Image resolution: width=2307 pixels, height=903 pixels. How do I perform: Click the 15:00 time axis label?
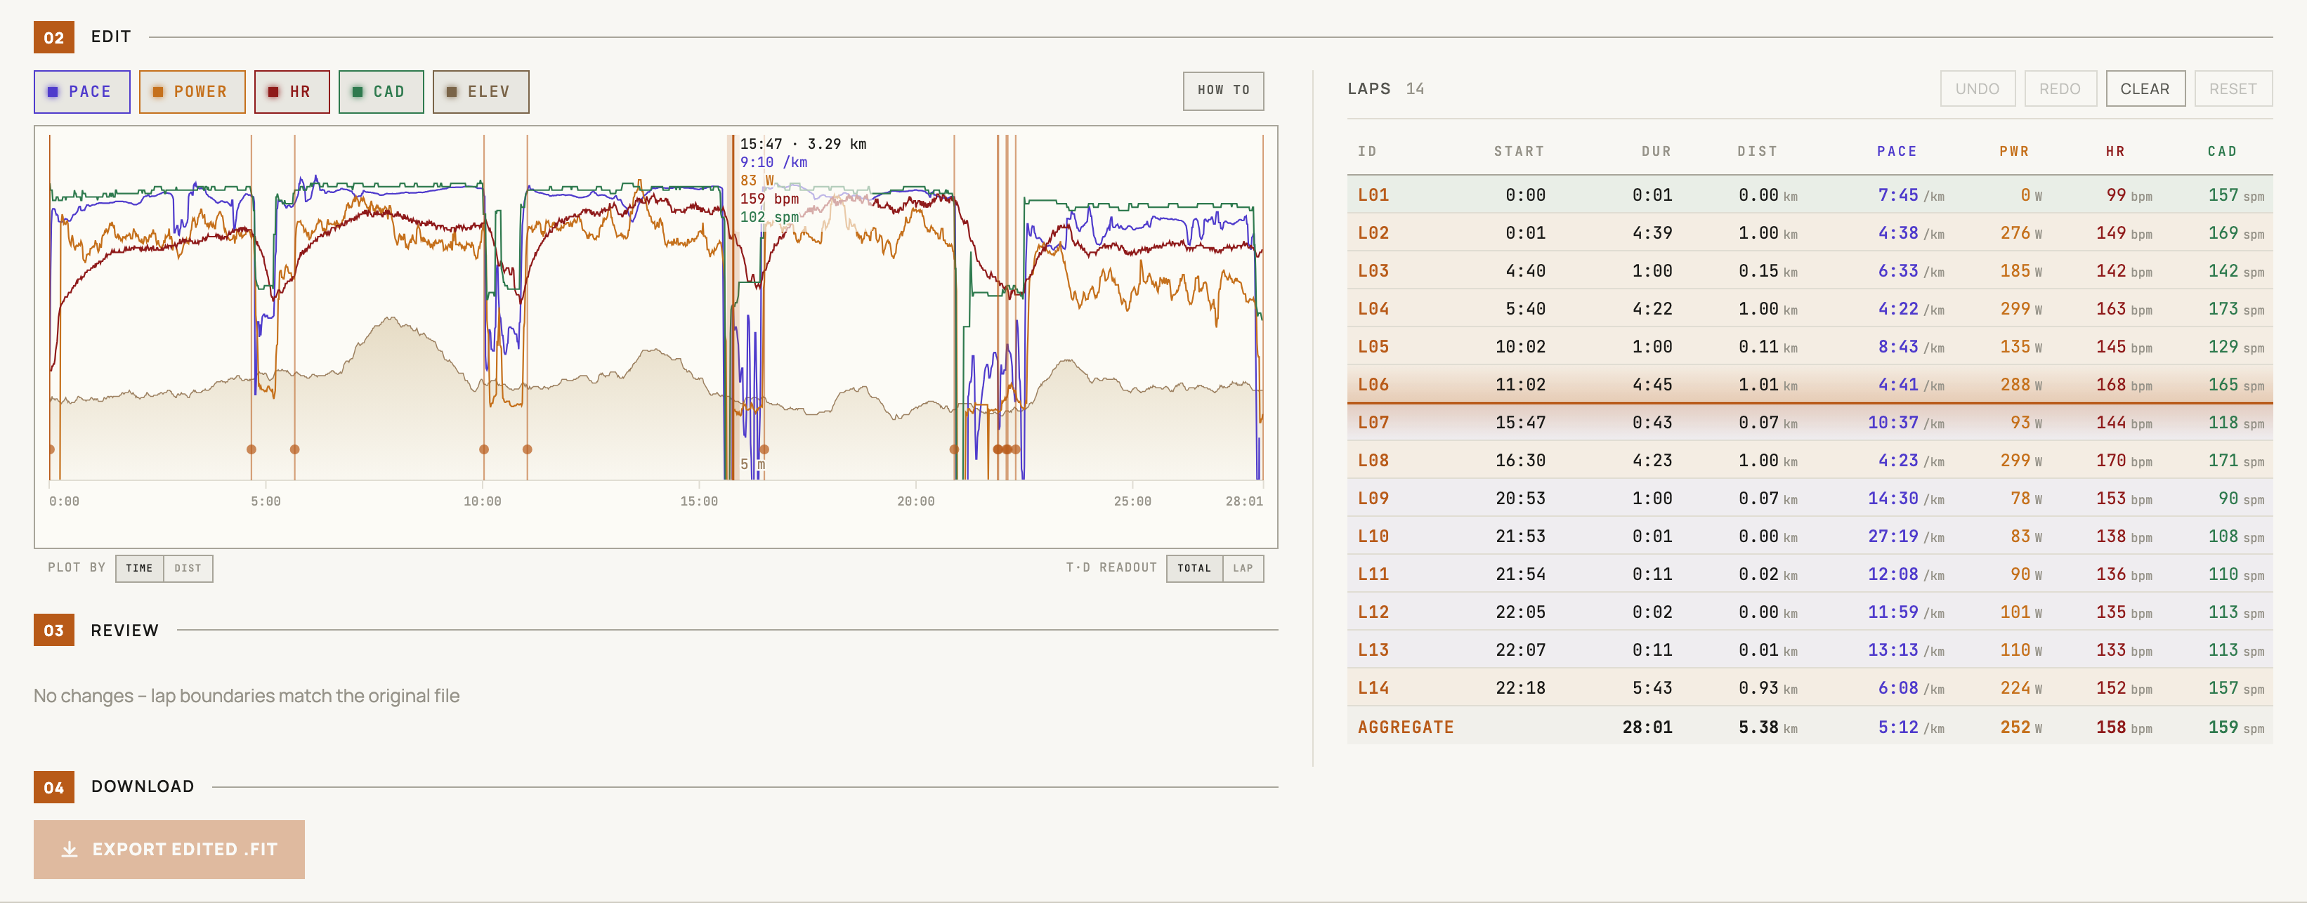pos(698,501)
